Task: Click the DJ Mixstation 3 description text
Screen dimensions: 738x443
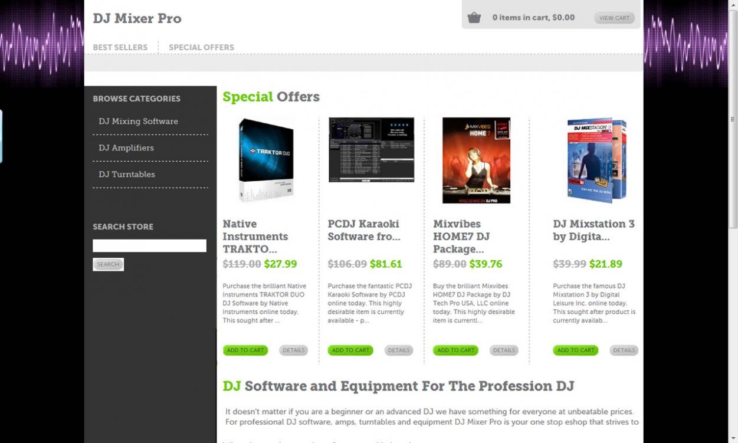Action: pyautogui.click(x=594, y=303)
